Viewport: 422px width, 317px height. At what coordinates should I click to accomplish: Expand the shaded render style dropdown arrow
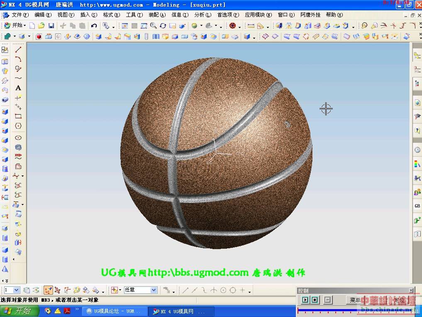tap(201, 26)
